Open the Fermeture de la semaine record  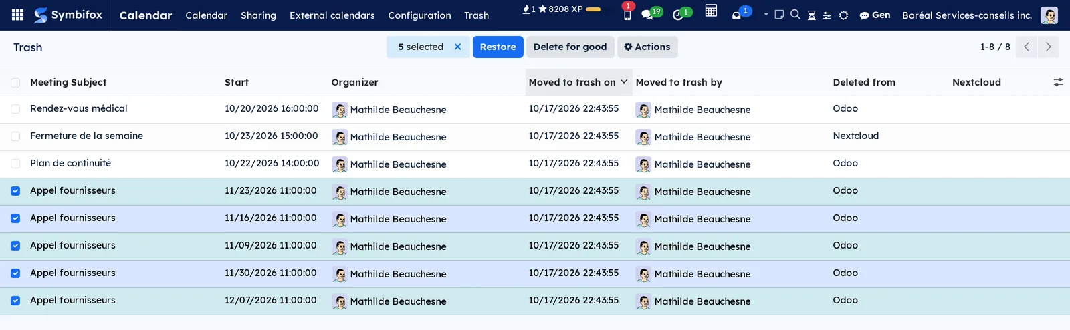click(x=86, y=136)
